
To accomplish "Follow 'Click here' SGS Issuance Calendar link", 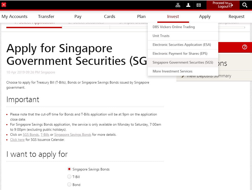I will (17, 140).
